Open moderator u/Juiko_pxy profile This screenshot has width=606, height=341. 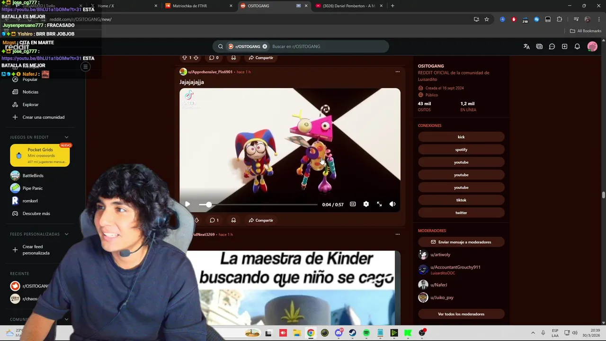[x=442, y=297]
